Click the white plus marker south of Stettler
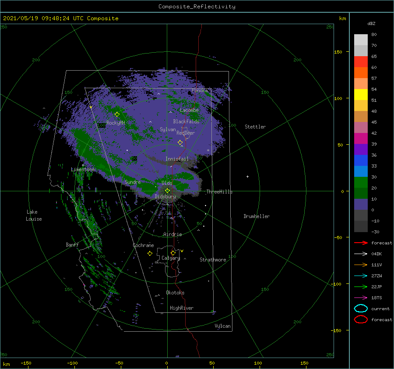 pyautogui.click(x=247, y=176)
